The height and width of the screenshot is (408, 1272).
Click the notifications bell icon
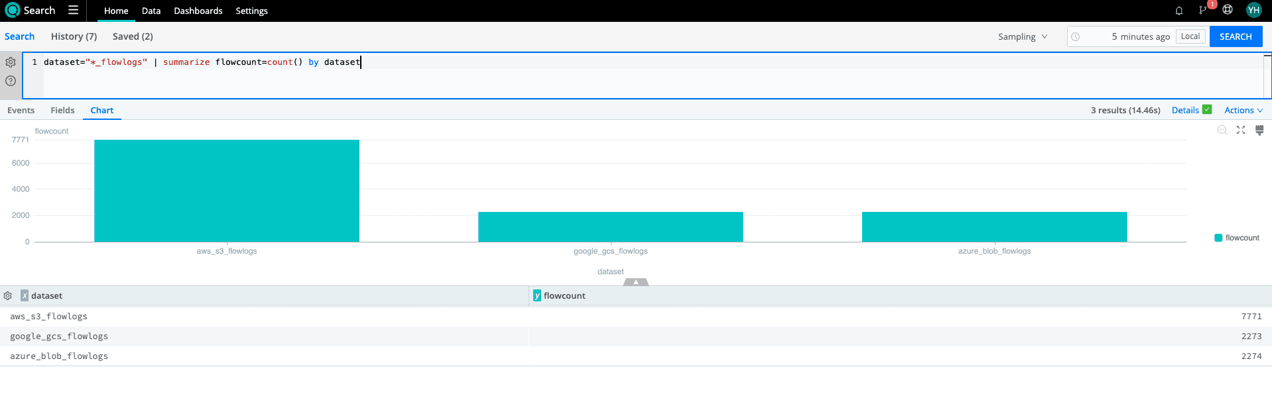coord(1178,11)
